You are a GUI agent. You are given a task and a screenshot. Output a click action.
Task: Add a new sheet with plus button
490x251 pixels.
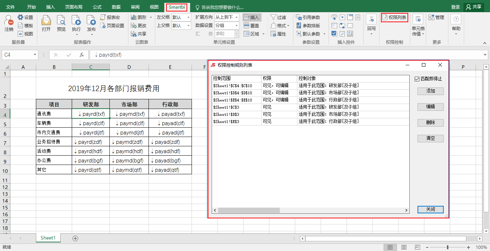(75, 238)
